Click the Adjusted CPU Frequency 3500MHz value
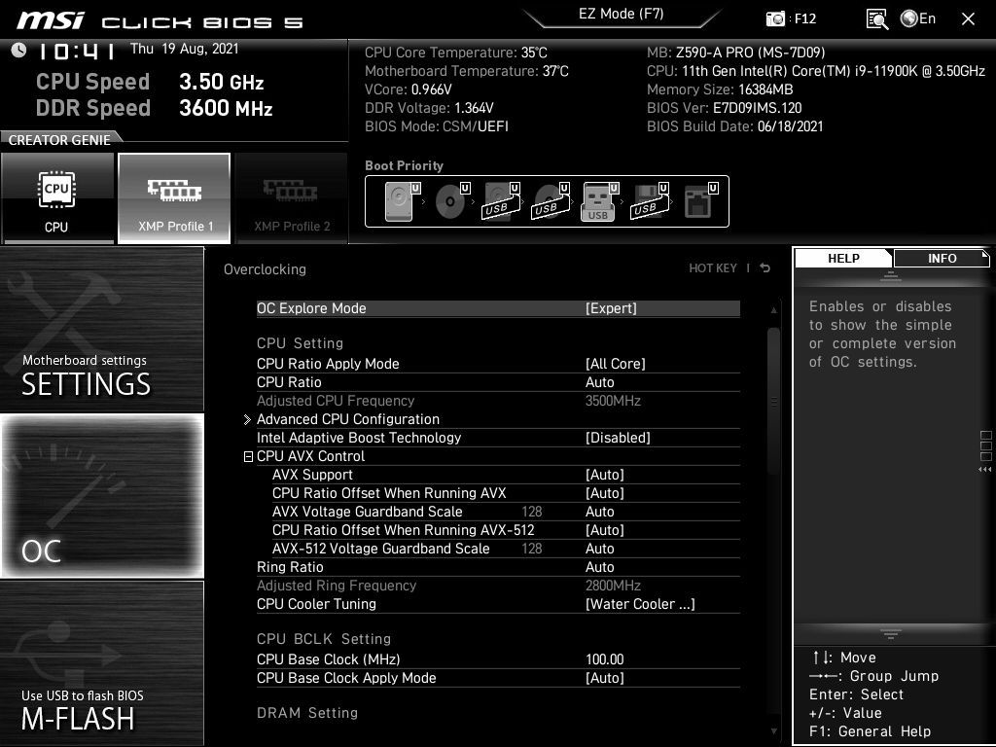This screenshot has height=747, width=996. coord(613,400)
